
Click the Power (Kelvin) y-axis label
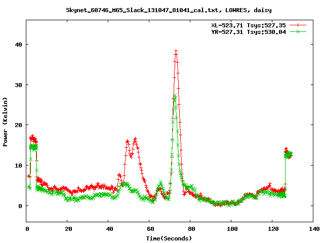click(x=5, y=122)
